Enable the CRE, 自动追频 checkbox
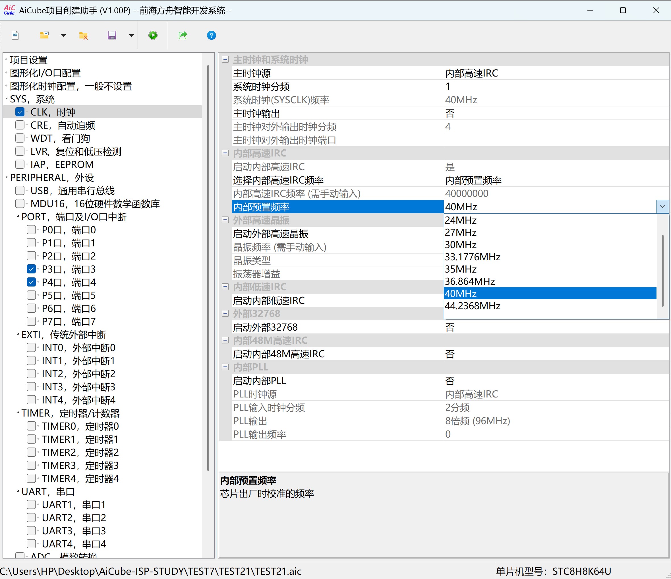The width and height of the screenshot is (671, 579). pos(20,125)
